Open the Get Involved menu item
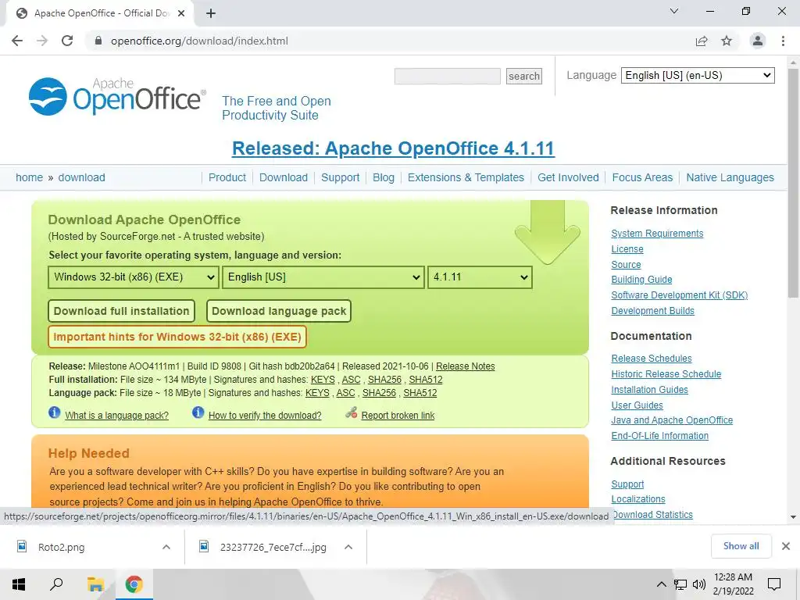This screenshot has width=800, height=600. click(568, 177)
